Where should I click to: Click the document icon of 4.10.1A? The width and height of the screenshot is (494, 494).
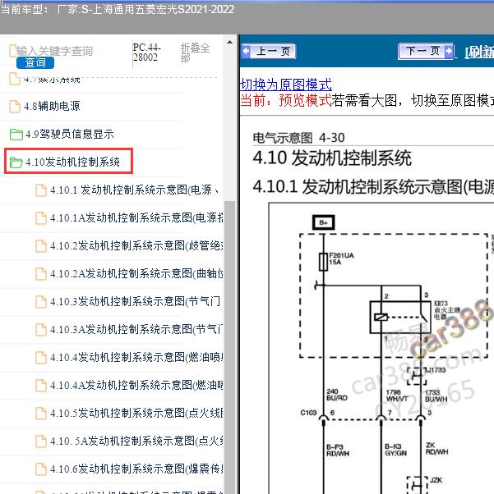41,218
